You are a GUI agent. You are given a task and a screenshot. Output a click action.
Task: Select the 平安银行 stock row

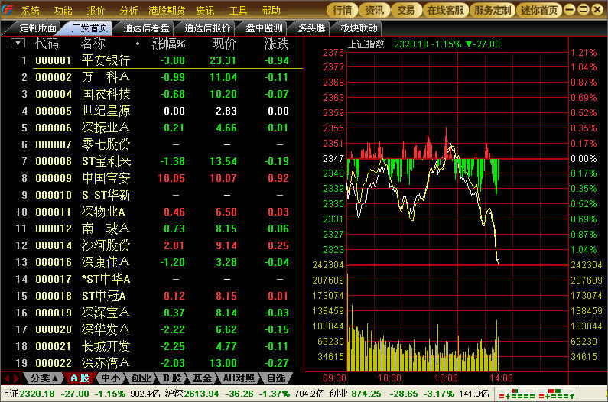[x=106, y=60]
